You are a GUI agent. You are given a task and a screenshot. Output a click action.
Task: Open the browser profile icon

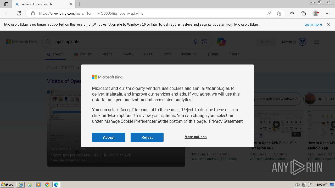click(316, 13)
